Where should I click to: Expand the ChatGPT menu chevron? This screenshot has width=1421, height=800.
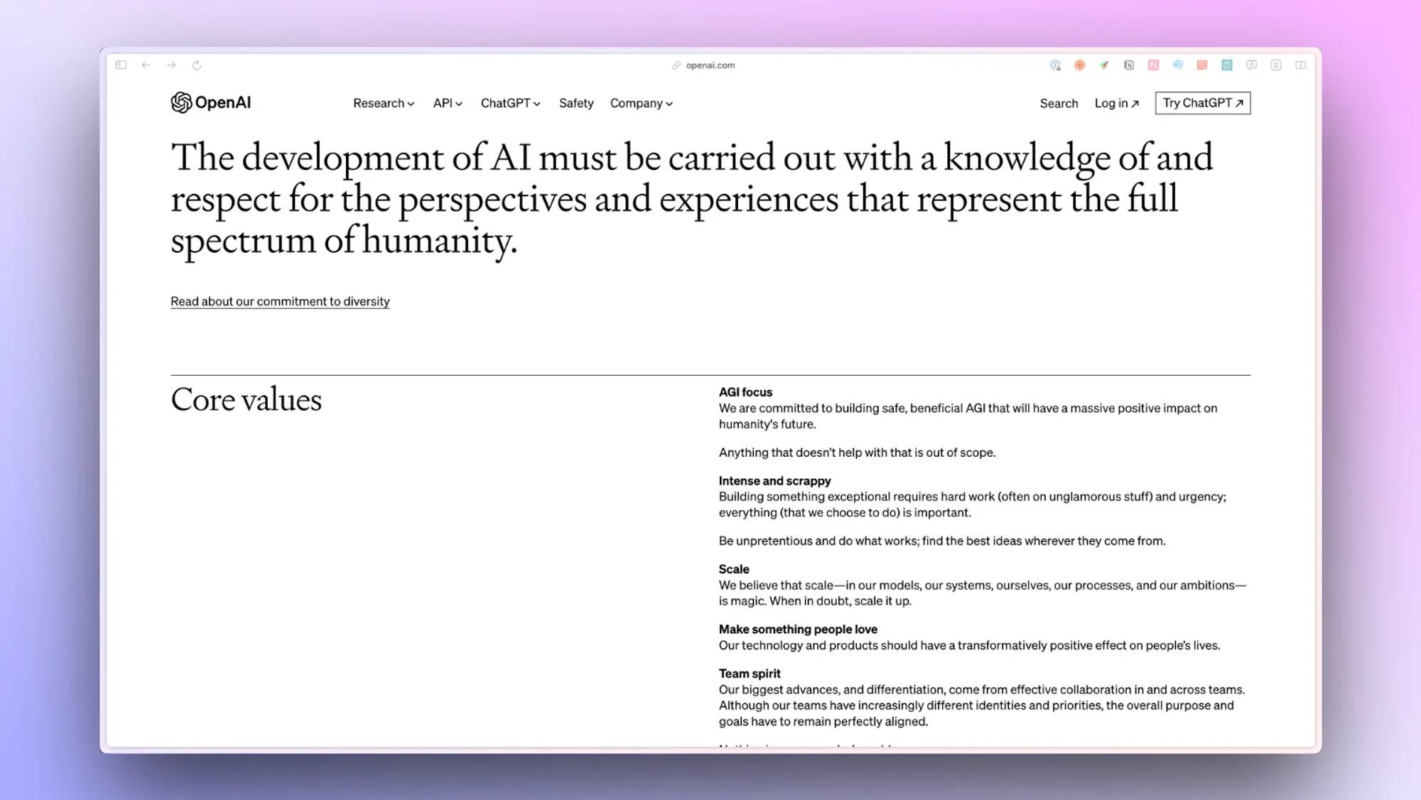[x=537, y=104]
